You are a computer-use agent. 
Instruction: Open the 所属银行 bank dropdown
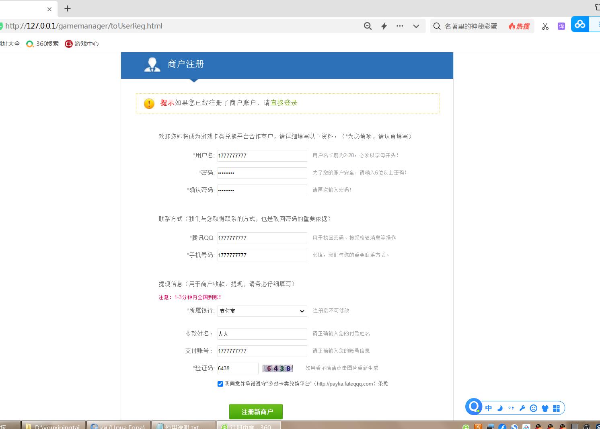(262, 311)
